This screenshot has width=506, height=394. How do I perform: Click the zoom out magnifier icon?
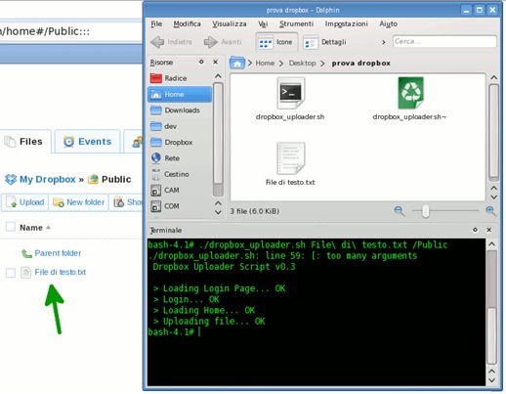pyautogui.click(x=400, y=211)
